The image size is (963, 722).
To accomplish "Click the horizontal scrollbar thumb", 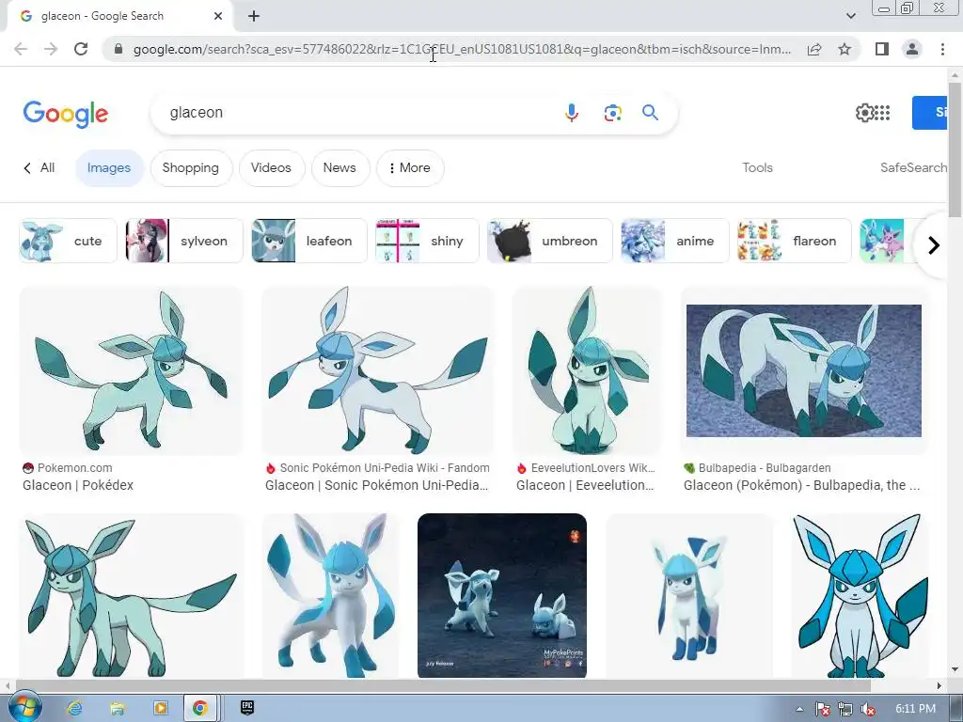I will pos(444,685).
